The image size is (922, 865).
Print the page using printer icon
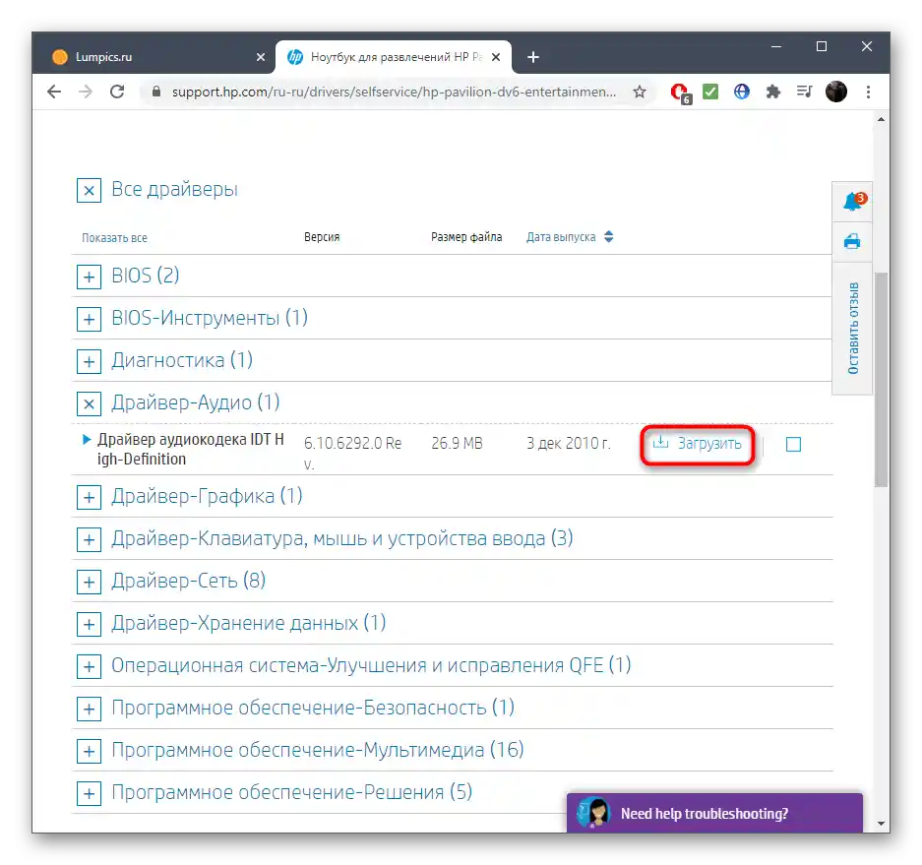click(x=852, y=242)
